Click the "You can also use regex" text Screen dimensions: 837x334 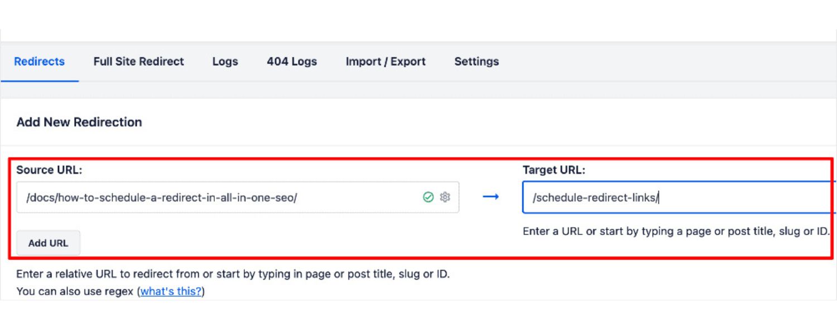(75, 291)
